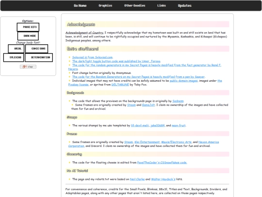The width and height of the screenshot is (262, 197).
Task: Open the Neil Clarke link
Action: tap(137, 179)
